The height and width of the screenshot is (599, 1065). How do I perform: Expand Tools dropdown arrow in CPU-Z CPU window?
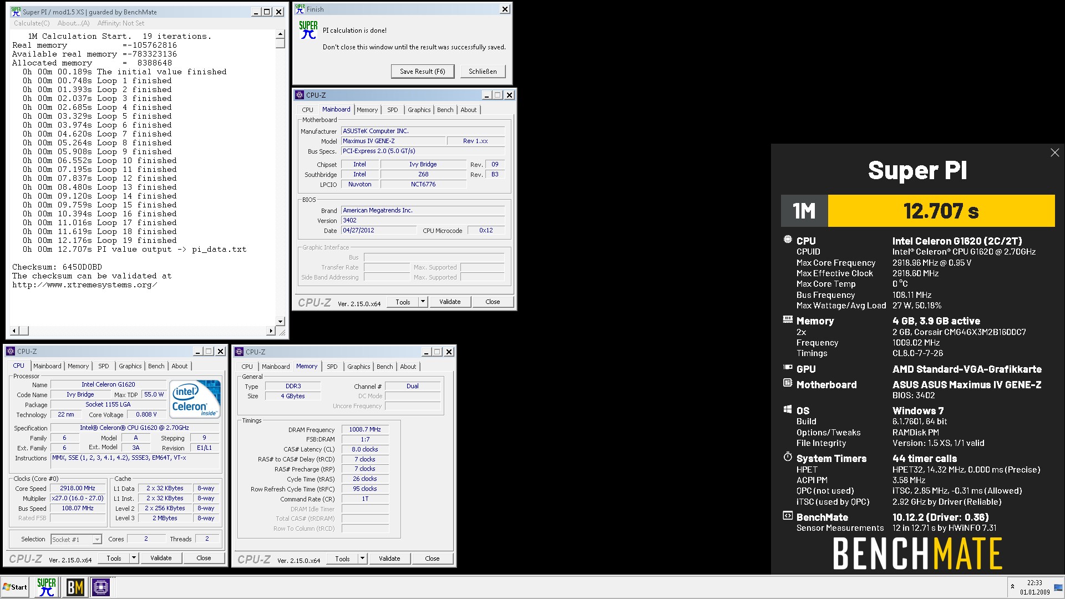tap(134, 558)
